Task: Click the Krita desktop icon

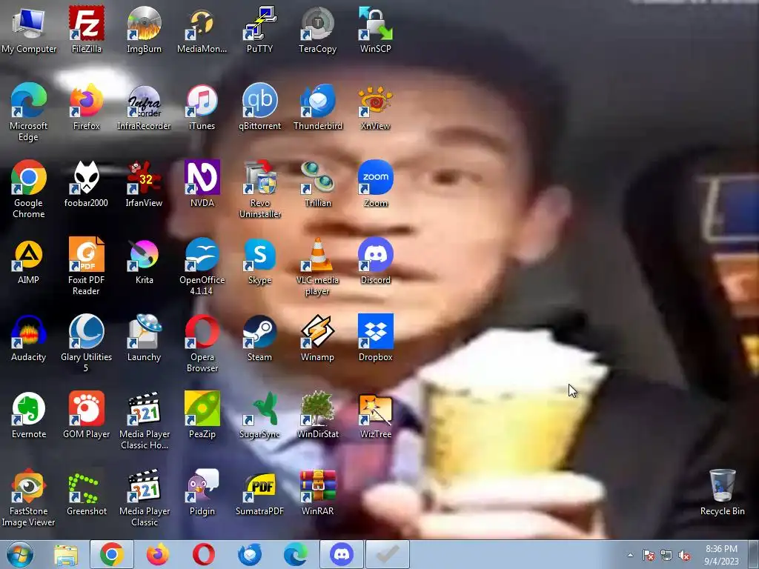Action: [145, 260]
